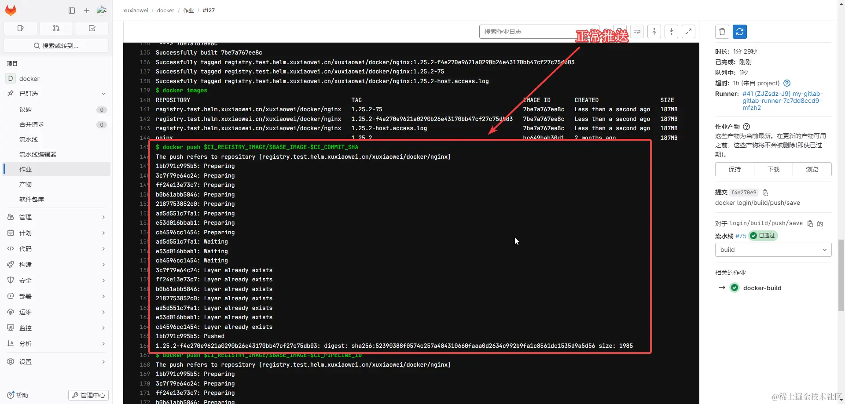Open the job log in fullscreen
The height and width of the screenshot is (404, 845).
(x=688, y=32)
